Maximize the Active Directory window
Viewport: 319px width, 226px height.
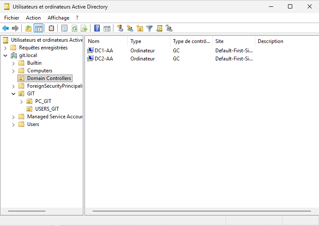(x=290, y=6)
